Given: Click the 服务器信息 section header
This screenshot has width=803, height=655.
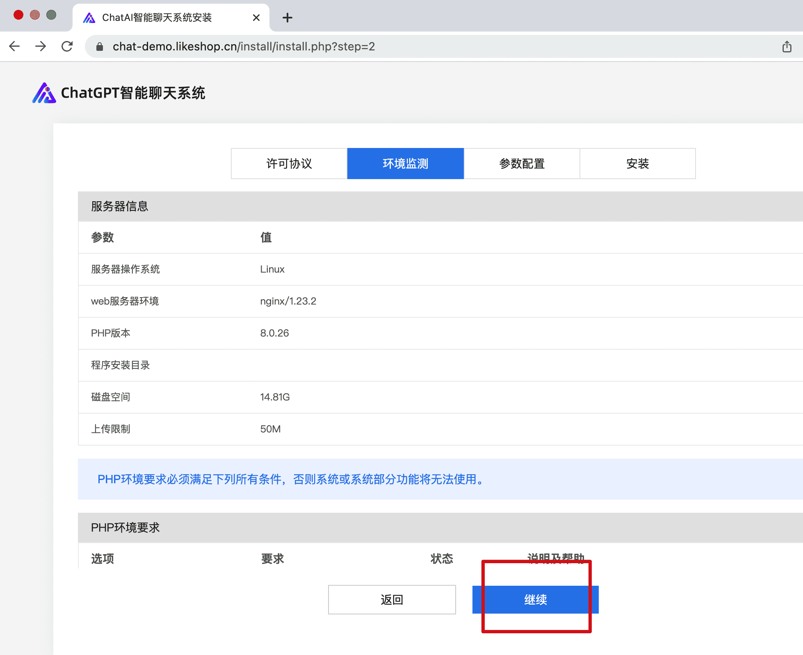Looking at the screenshot, I should tap(440, 206).
